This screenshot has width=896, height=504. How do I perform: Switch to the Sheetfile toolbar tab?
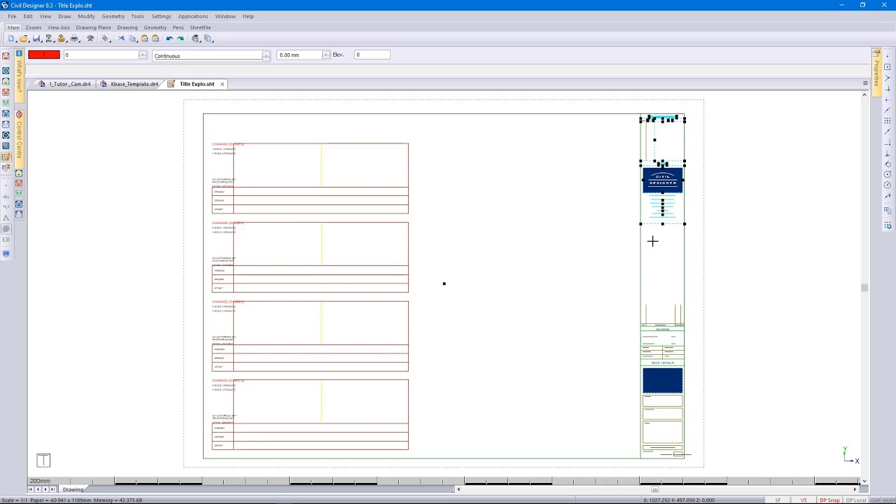pos(200,27)
